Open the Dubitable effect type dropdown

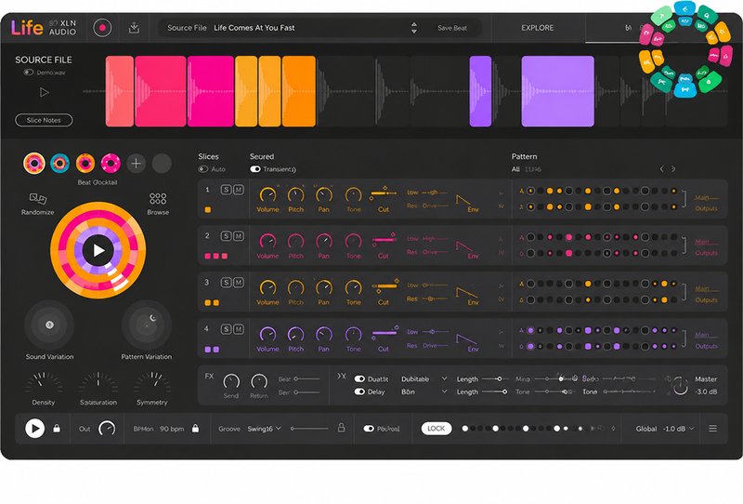[x=424, y=378]
